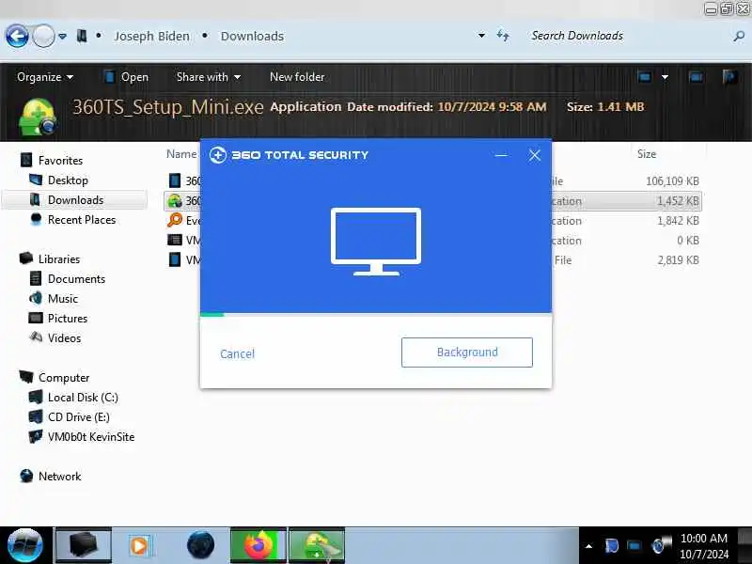Viewport: 752px width, 564px height.
Task: Click Explorer taskbar button
Action: [84, 545]
